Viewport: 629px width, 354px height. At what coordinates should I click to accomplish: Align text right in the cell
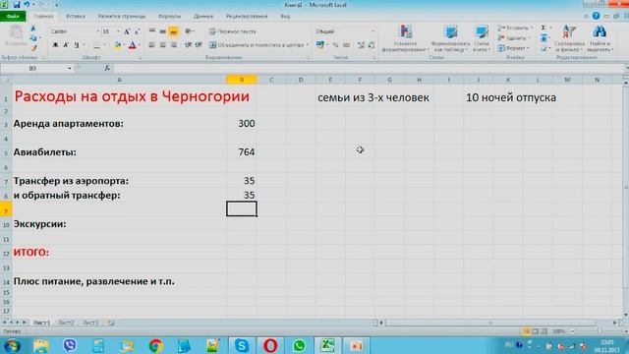[173, 45]
